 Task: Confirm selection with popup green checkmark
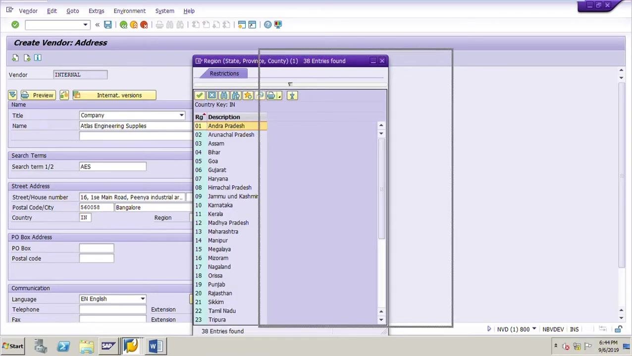pos(200,95)
